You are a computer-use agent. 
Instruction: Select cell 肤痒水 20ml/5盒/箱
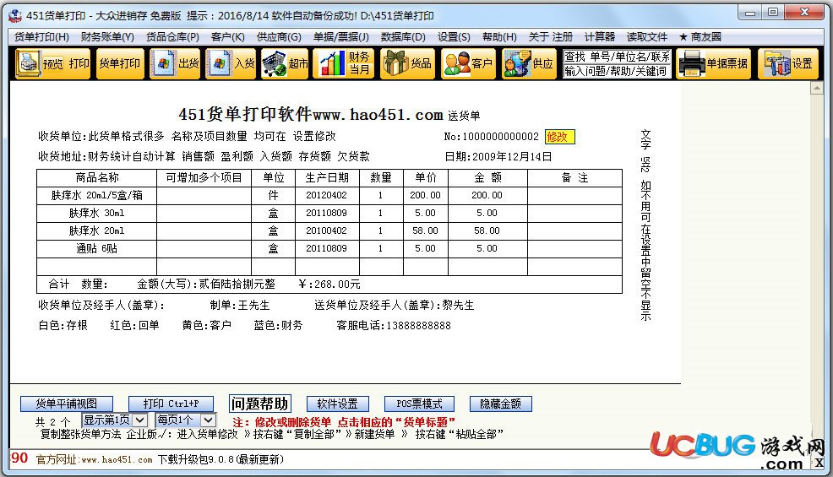(96, 196)
